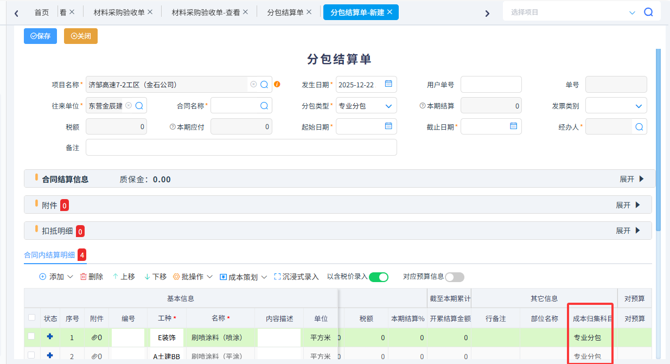Viewport: 670px width, 364px height.
Task: Click the Add (添加) icon in the detail toolbar
Action: click(x=42, y=277)
